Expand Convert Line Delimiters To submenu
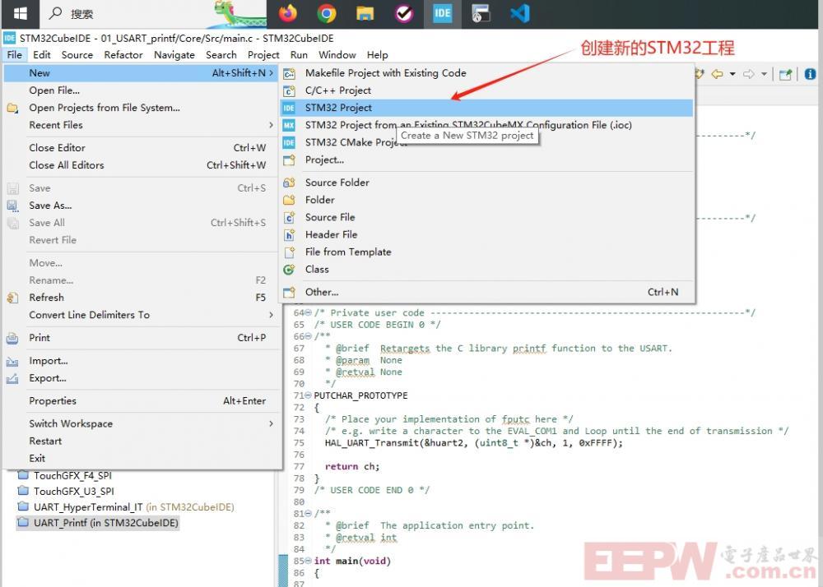Image resolution: width=823 pixels, height=587 pixels. pos(271,314)
